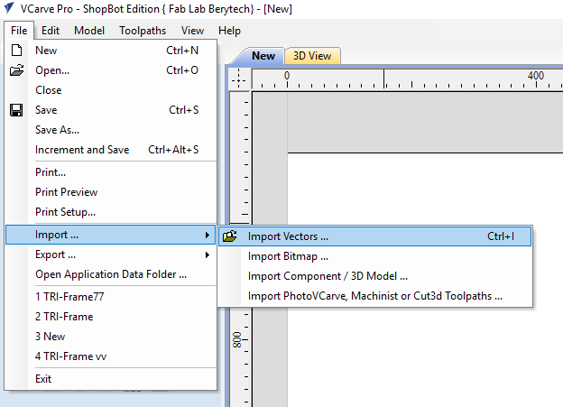Expand the Import ... submenu arrow

pos(208,235)
